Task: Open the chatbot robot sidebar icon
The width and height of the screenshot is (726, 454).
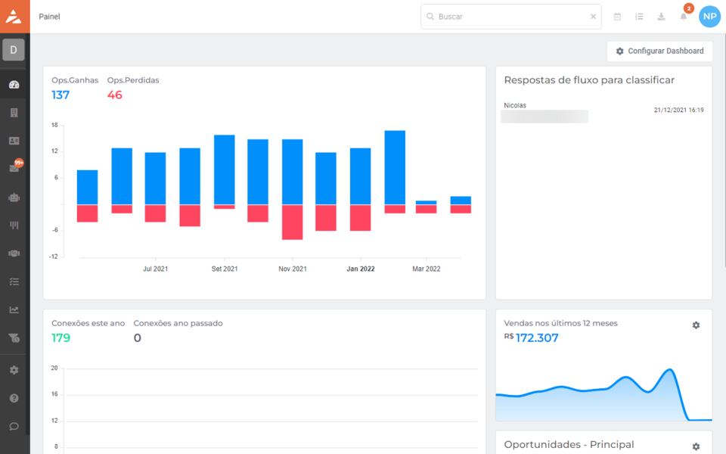Action: coord(14,197)
